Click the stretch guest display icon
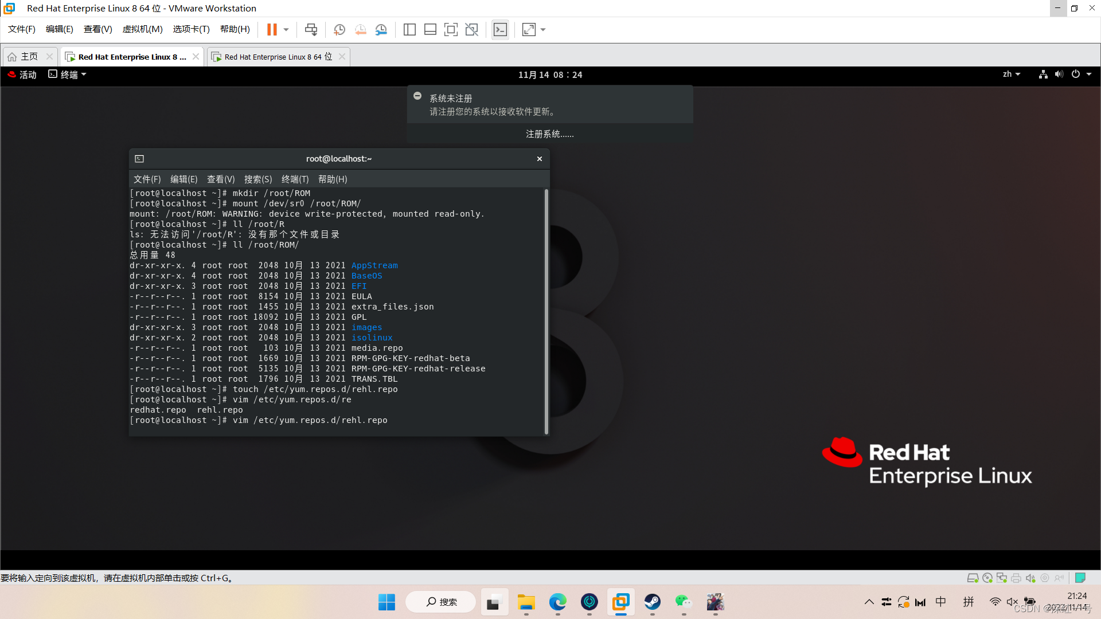 [x=529, y=29]
